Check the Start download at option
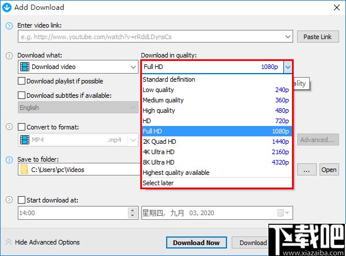Screen dimensions: 346x256 click(x=22, y=200)
